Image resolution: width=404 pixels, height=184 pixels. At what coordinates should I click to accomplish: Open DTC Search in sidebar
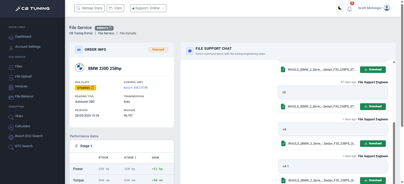pos(24,146)
